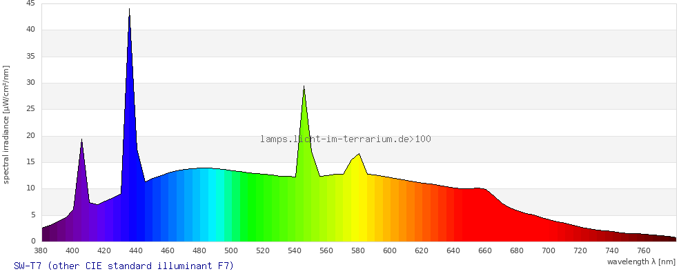Click the x-axis value 620

(x=422, y=251)
